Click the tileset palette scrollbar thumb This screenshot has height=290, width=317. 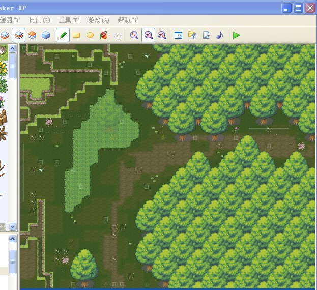[13, 66]
